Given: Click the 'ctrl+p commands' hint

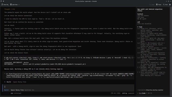Looking at the screenshot, I should tap(128, 93).
